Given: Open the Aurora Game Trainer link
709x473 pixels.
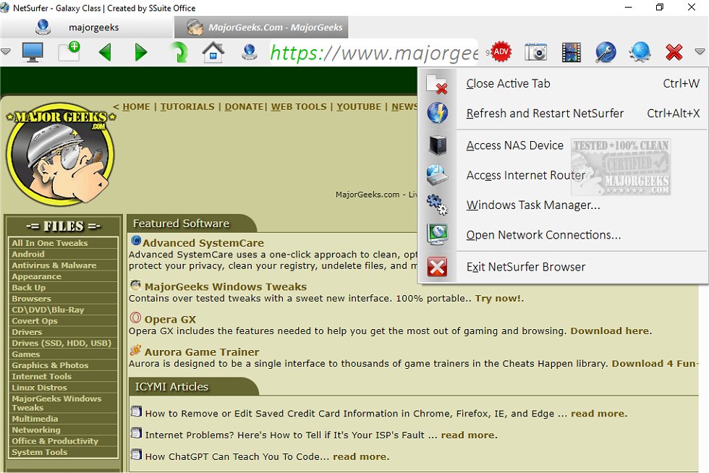Looking at the screenshot, I should 202,351.
